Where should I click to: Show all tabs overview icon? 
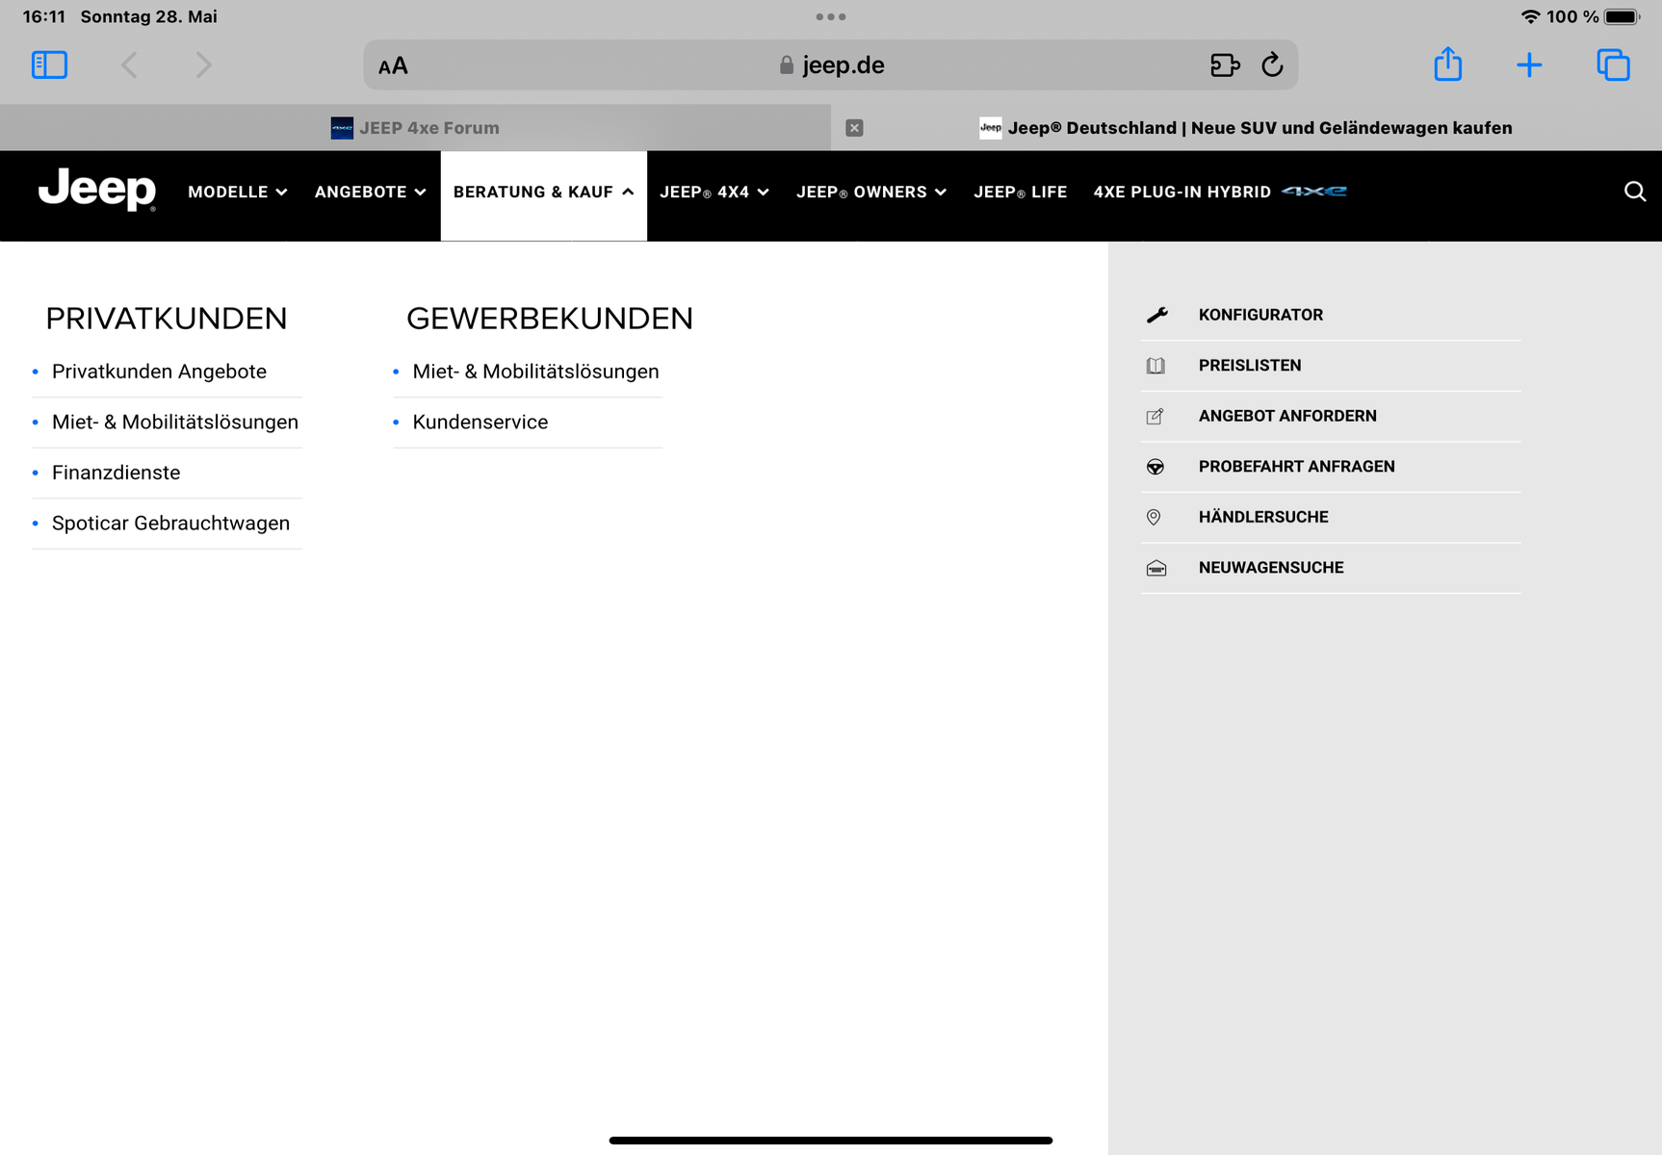tap(1613, 64)
